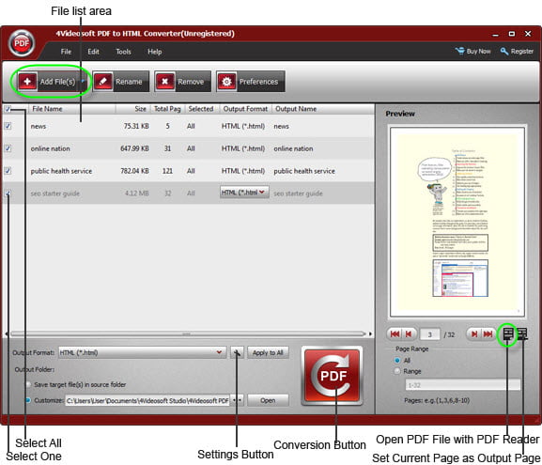Jump to last page in preview
Viewport: 542px width, 465px height.
pos(488,334)
